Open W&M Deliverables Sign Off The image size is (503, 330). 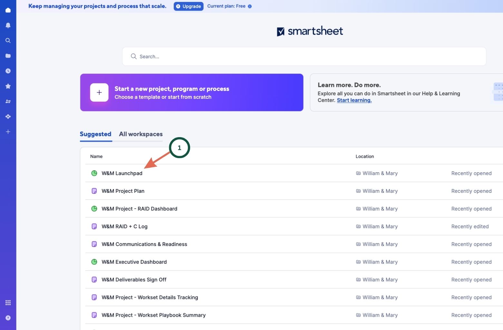coord(134,279)
